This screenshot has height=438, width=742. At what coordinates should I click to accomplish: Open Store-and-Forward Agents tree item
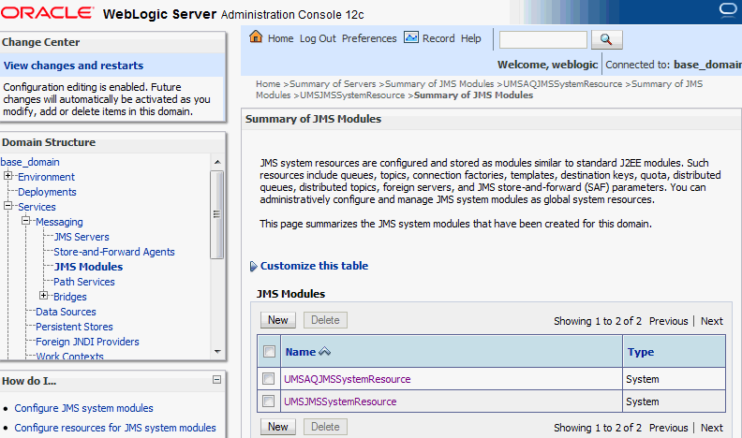point(114,252)
